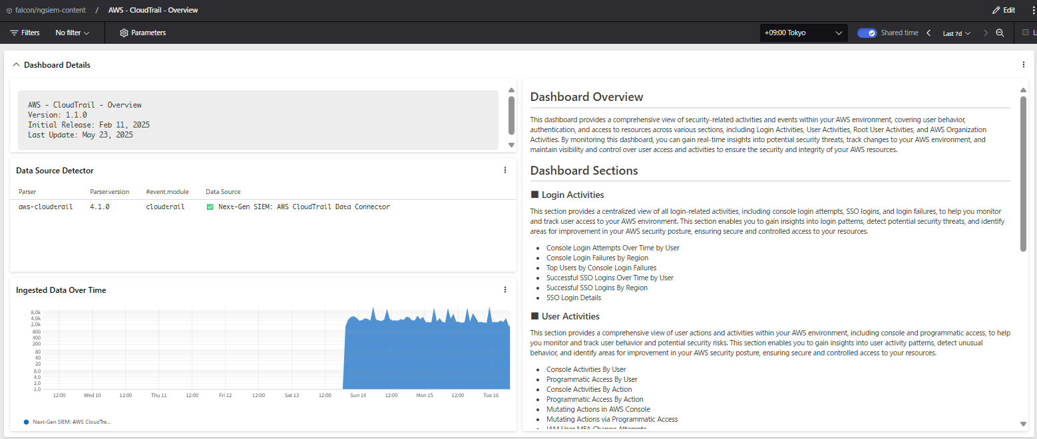
Task: Sort by the Parser.version column header
Action: click(109, 192)
